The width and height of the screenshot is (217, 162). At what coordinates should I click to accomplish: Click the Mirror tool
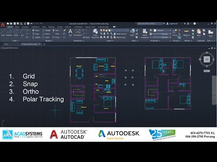(x=46, y=34)
